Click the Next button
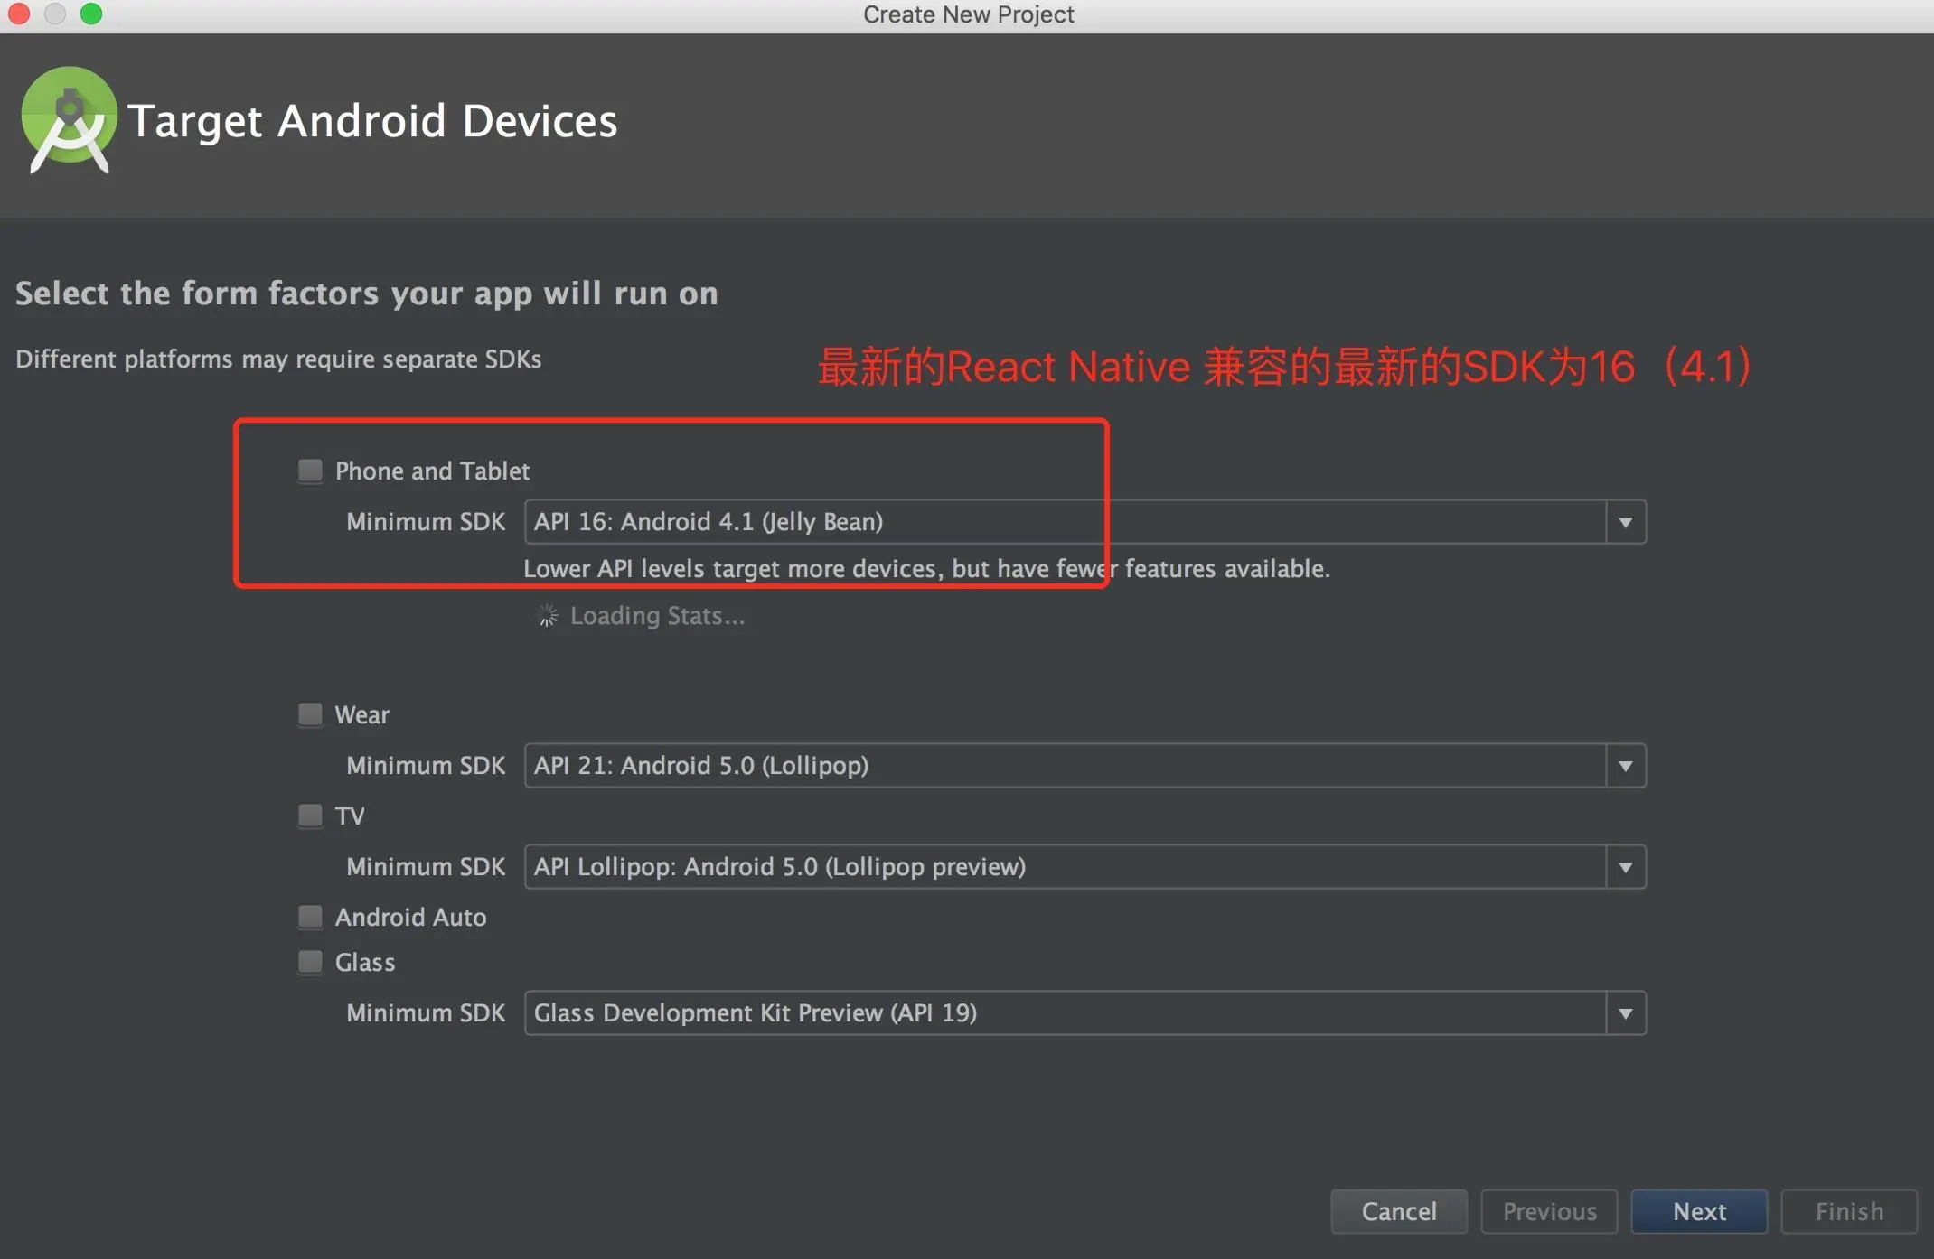Image resolution: width=1934 pixels, height=1259 pixels. [1699, 1211]
